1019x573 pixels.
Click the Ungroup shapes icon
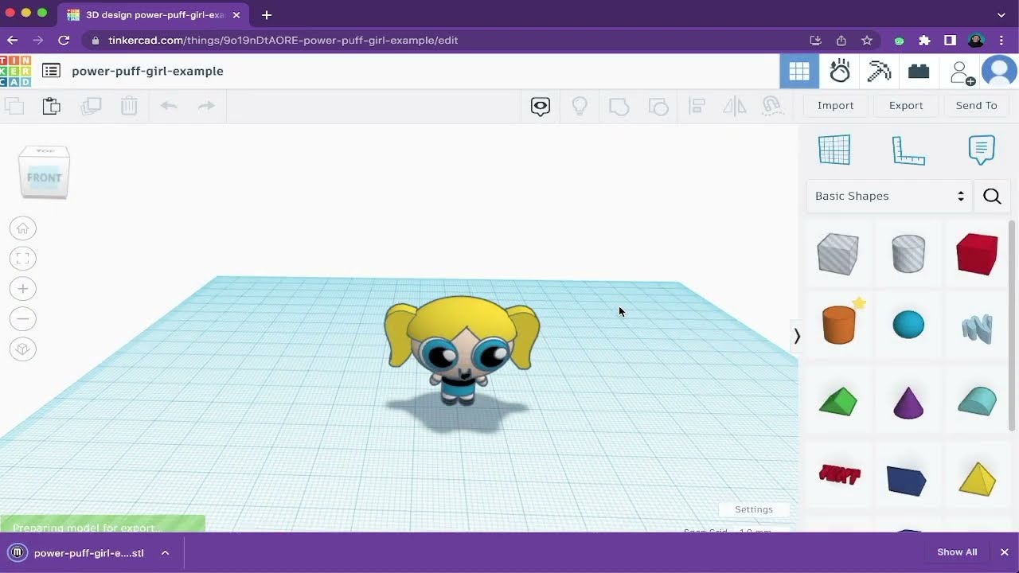tap(658, 106)
